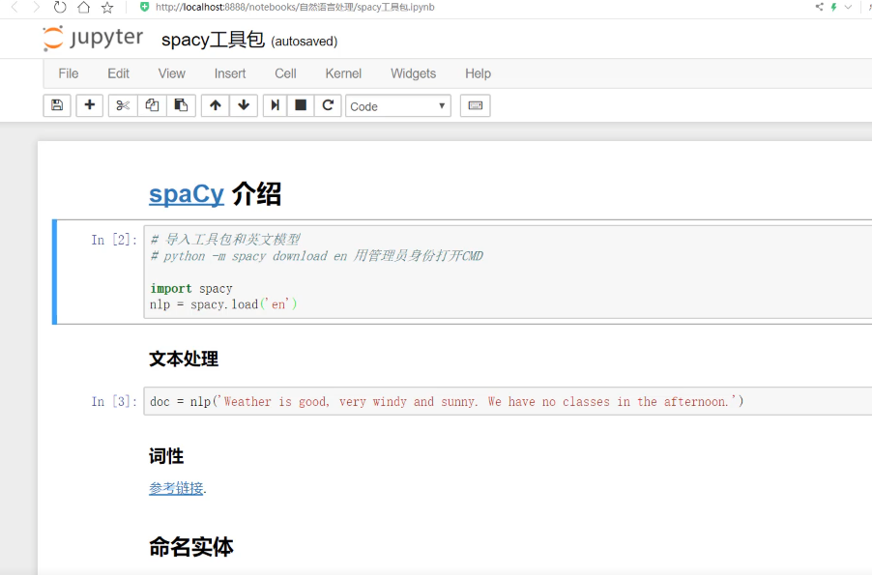This screenshot has height=575, width=872.
Task: Interrupt the kernel with stop icon
Action: (301, 105)
